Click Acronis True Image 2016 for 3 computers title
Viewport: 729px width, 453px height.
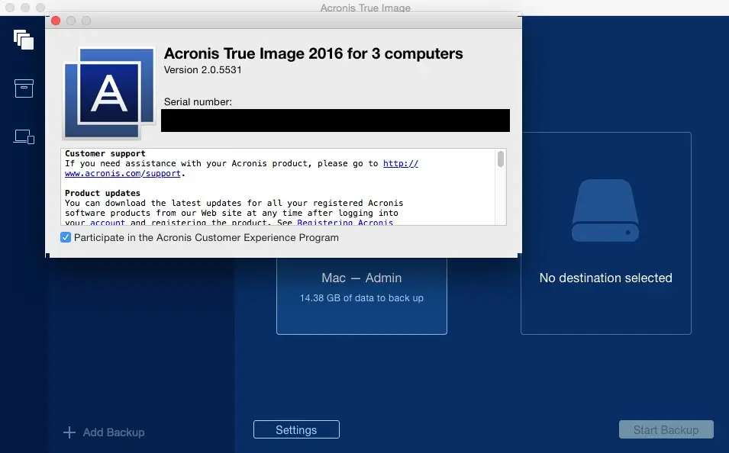[314, 53]
